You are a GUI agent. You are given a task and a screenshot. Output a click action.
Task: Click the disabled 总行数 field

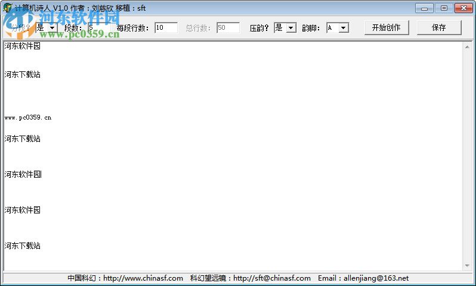(x=228, y=28)
